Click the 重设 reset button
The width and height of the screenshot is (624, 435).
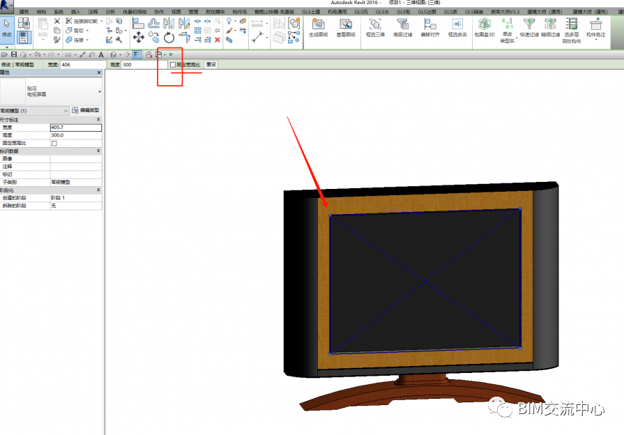click(x=211, y=64)
